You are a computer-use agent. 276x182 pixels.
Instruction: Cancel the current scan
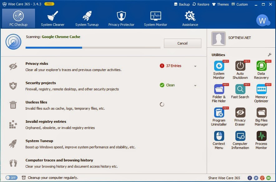tap(183, 43)
